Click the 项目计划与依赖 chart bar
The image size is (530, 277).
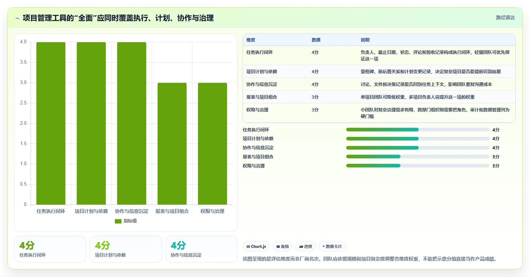click(91, 123)
